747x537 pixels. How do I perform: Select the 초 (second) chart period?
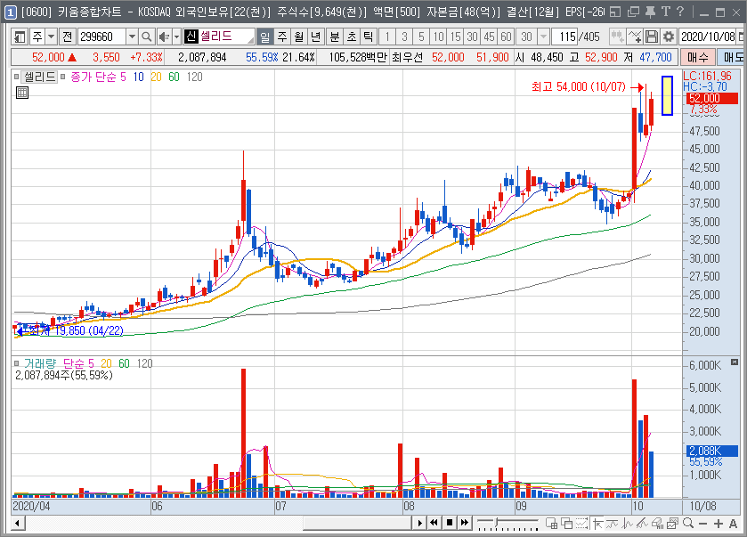(x=352, y=37)
